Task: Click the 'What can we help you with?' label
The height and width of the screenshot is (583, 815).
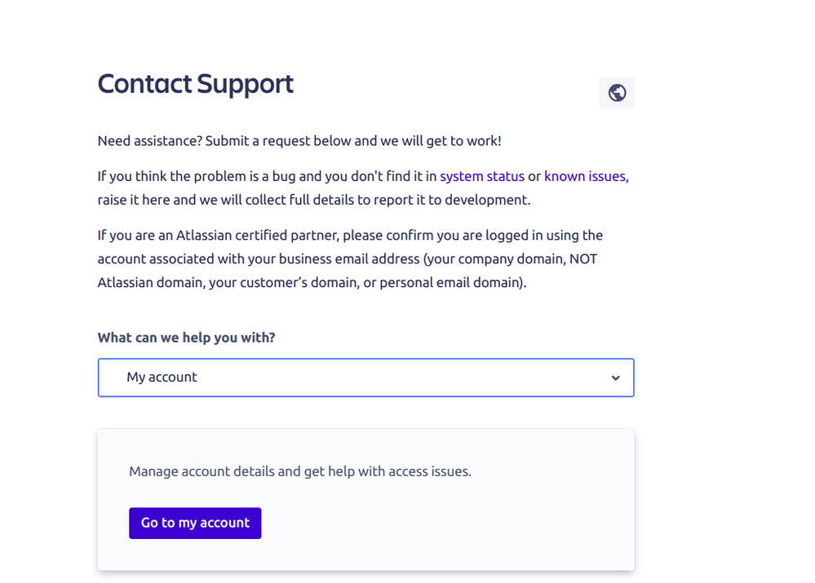Action: 186,338
